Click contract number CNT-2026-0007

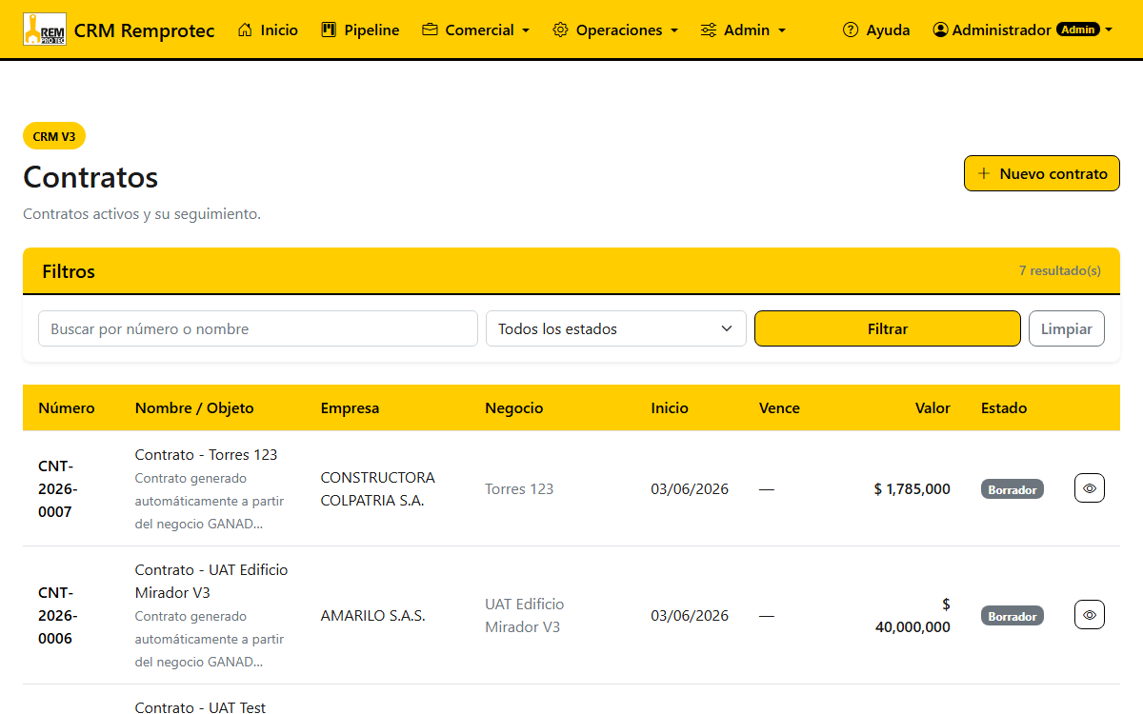click(x=56, y=488)
